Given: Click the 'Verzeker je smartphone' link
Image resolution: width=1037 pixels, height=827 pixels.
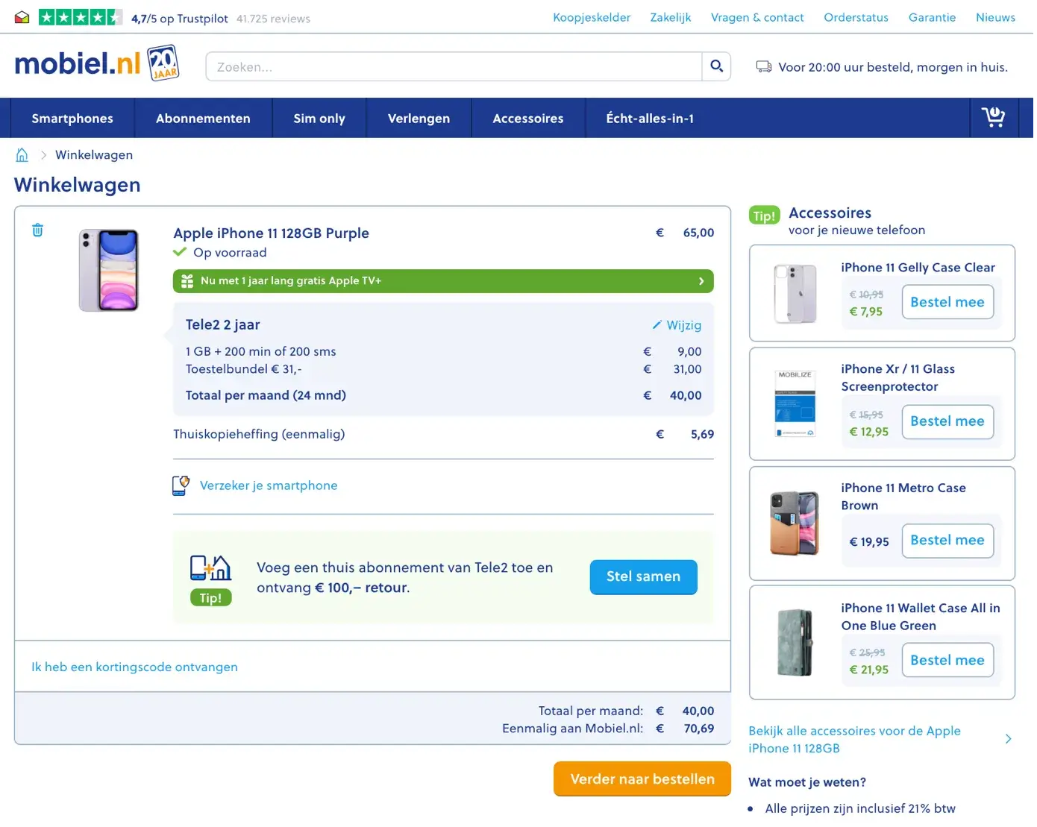Looking at the screenshot, I should tap(269, 485).
